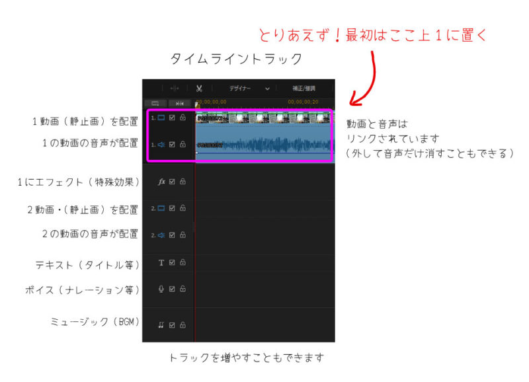Click the music note track icon
The height and width of the screenshot is (382, 529).
pos(161,325)
